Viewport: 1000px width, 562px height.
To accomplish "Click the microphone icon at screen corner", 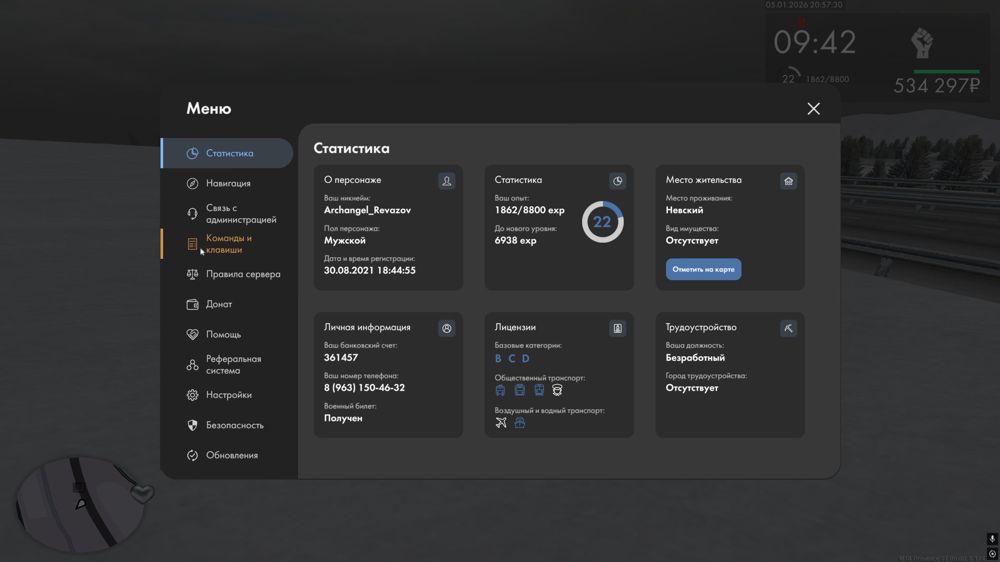I will coord(992,539).
